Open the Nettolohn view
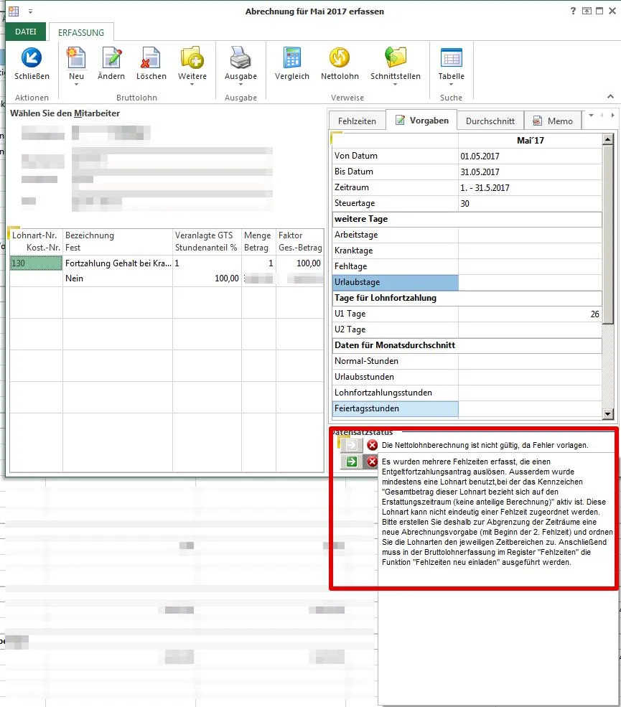This screenshot has width=621, height=707. pyautogui.click(x=340, y=58)
